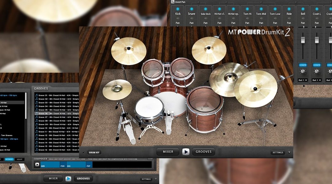This screenshot has height=184, width=332.
Task: Click the Ride channel speaker icon
Action: [289, 18]
